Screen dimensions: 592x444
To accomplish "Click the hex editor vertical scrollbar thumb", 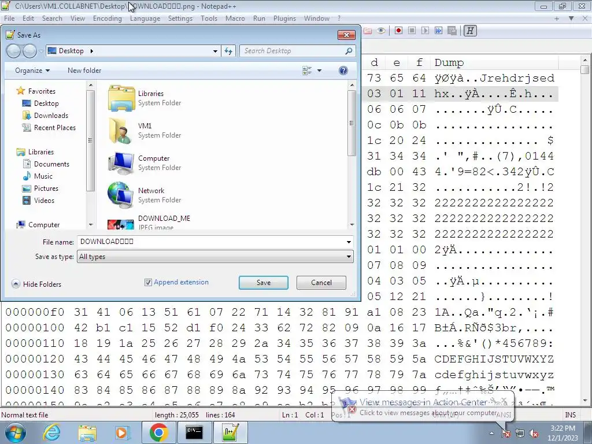I will [x=585, y=70].
